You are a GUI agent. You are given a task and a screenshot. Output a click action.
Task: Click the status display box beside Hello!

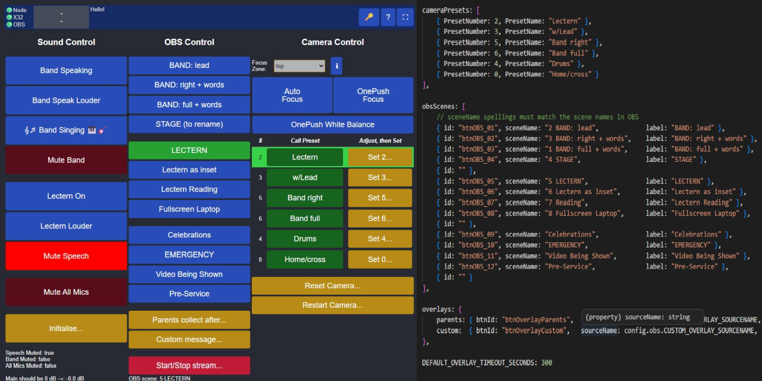point(61,17)
